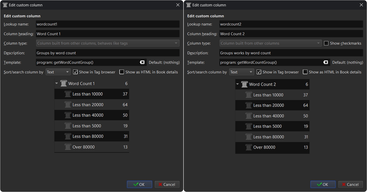Click icon next to Over 80000 in Word Count 2

pyautogui.click(x=249, y=147)
